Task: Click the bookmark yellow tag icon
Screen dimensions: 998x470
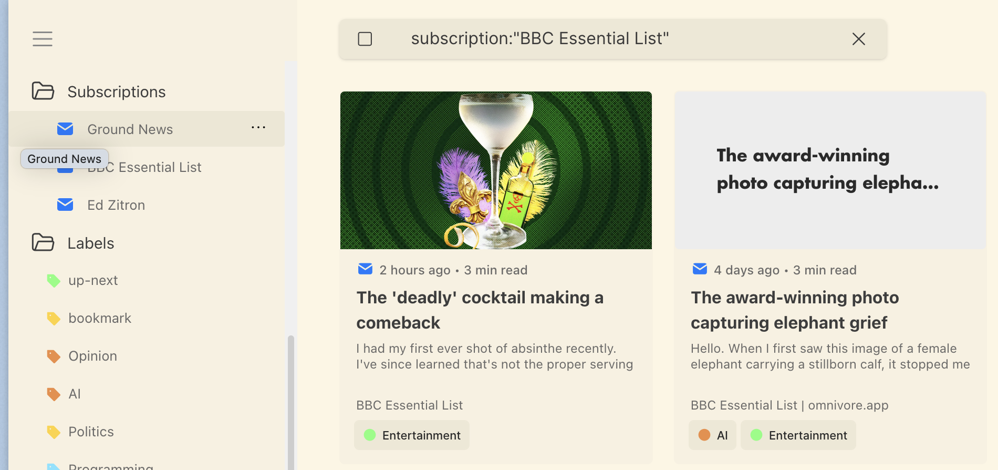Action: 54,319
